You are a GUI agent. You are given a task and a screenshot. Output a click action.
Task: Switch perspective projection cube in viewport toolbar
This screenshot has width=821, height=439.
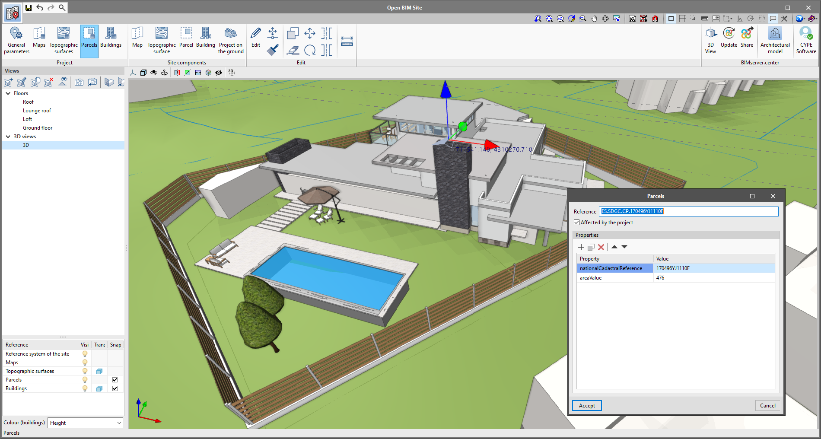[x=143, y=73]
